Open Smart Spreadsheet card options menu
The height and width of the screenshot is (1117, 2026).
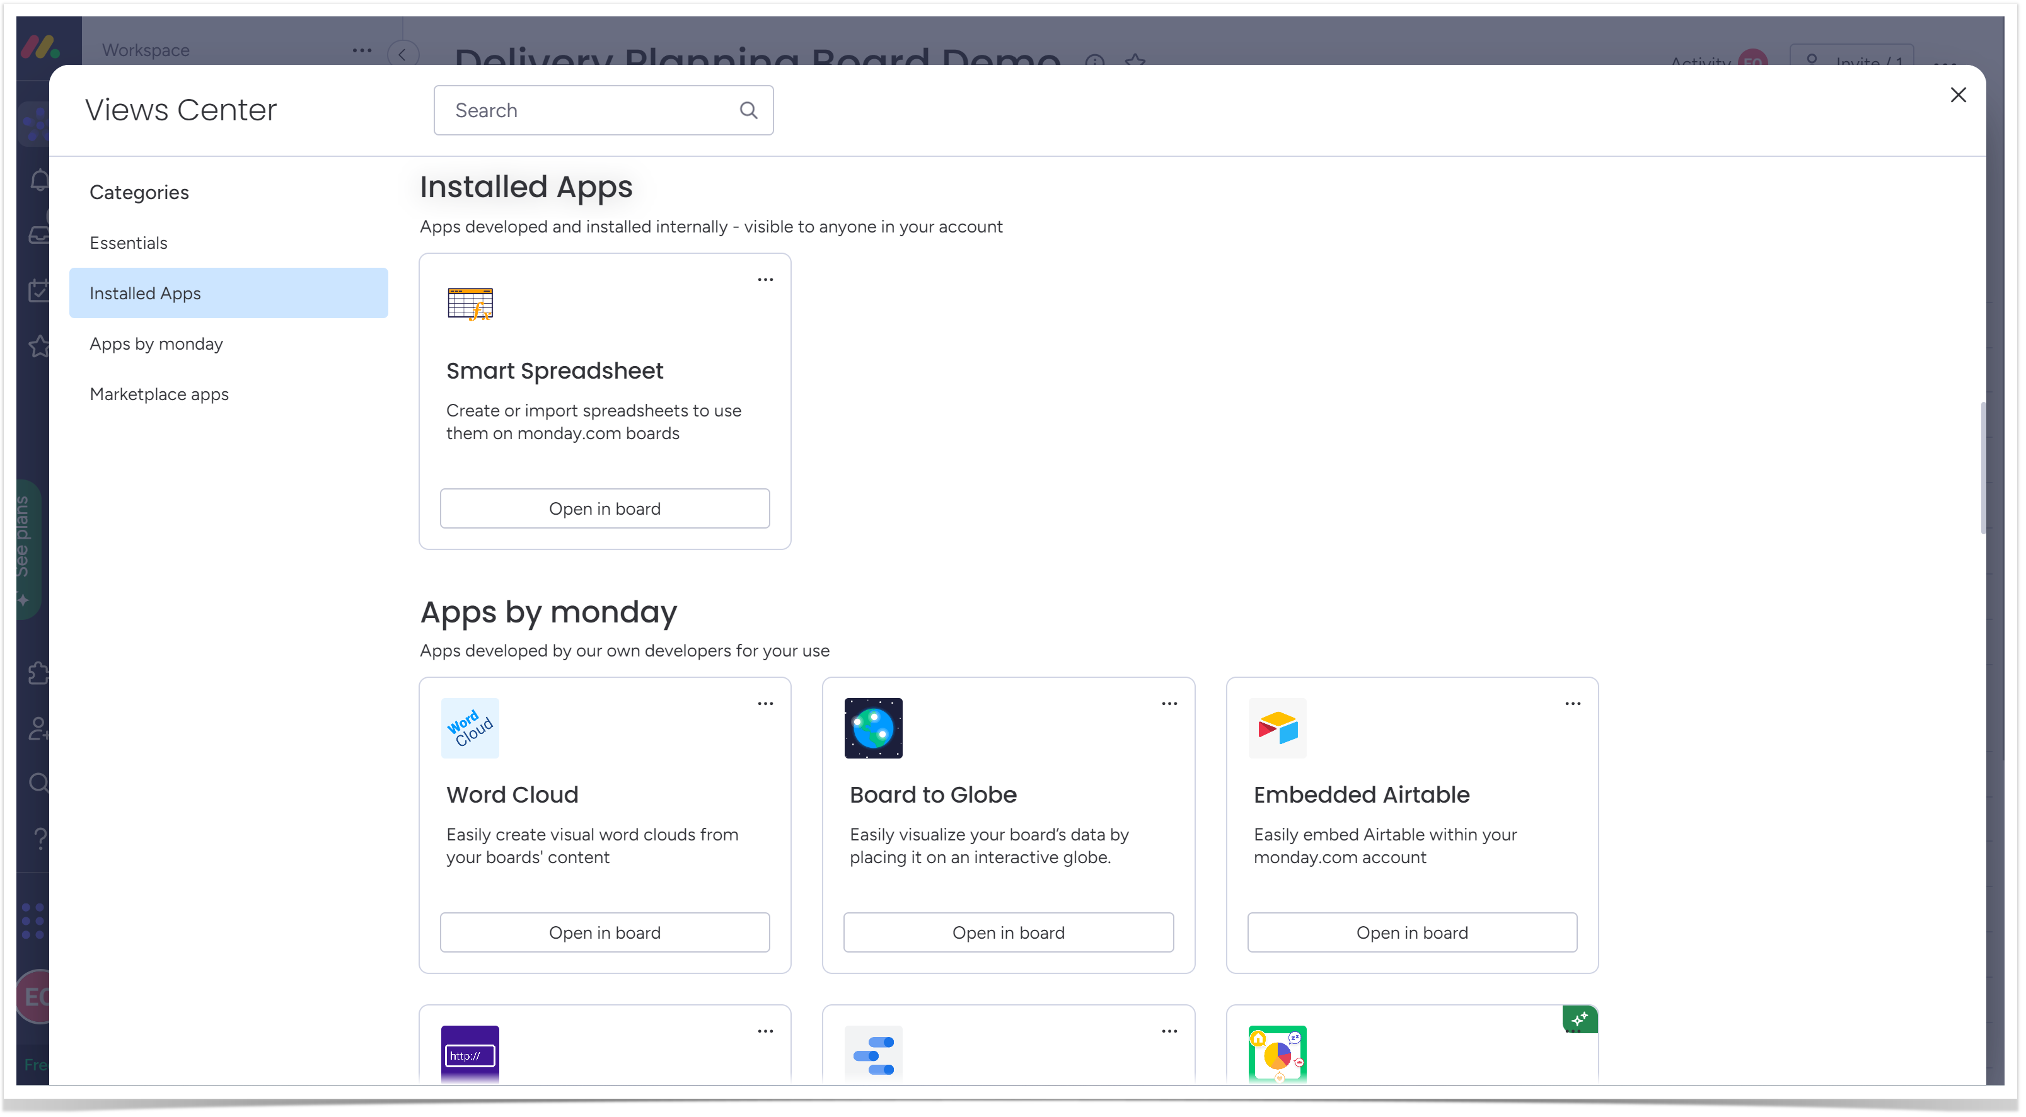click(765, 280)
